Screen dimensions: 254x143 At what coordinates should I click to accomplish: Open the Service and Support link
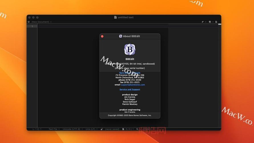(x=130, y=90)
